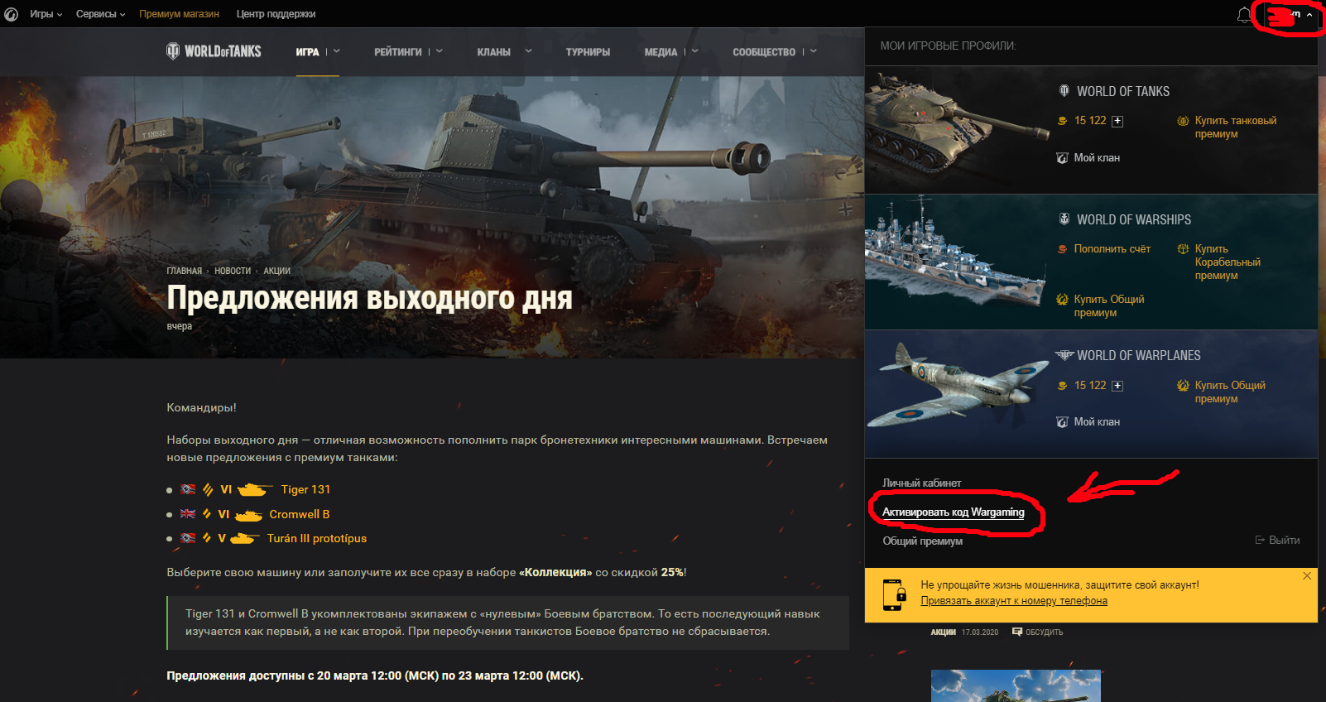Click the clan icon under World of Warplanes

[x=1062, y=422]
